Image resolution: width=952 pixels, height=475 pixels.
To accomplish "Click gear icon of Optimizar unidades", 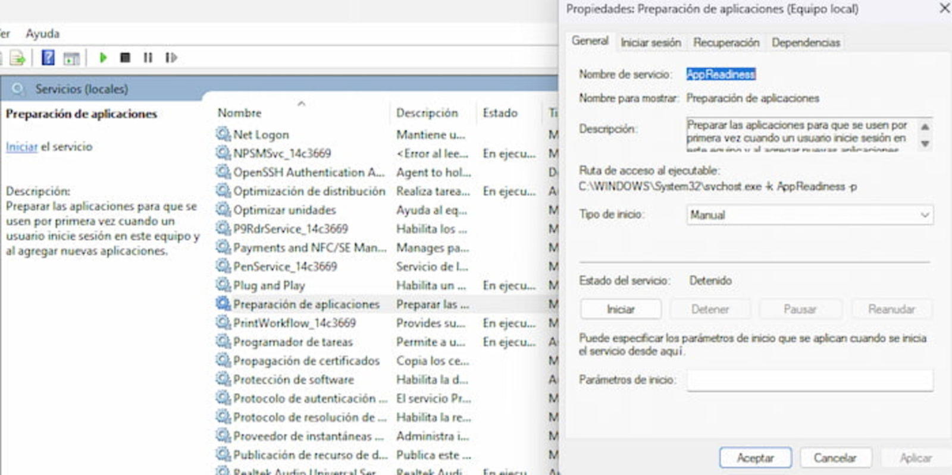I will (223, 209).
